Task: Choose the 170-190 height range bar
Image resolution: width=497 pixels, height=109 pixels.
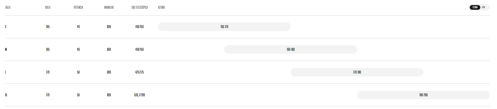Action: 357,72
